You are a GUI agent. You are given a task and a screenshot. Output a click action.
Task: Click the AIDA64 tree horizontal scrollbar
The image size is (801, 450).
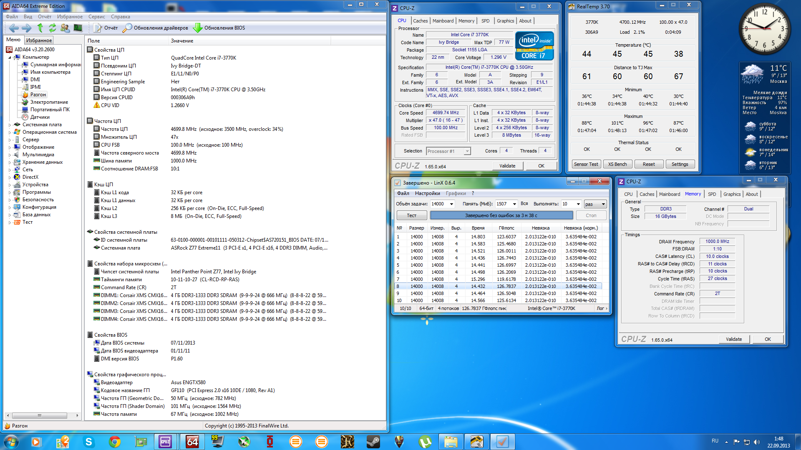click(x=40, y=415)
